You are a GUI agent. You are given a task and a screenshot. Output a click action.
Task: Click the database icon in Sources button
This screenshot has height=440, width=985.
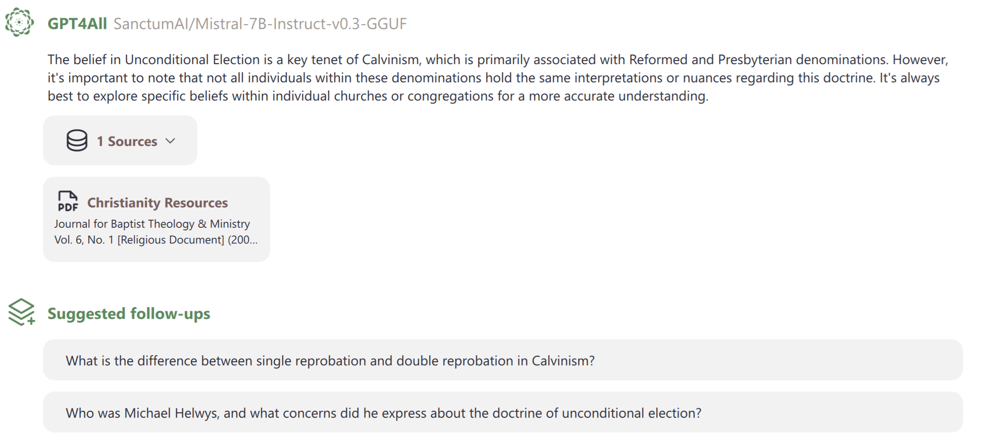[77, 140]
